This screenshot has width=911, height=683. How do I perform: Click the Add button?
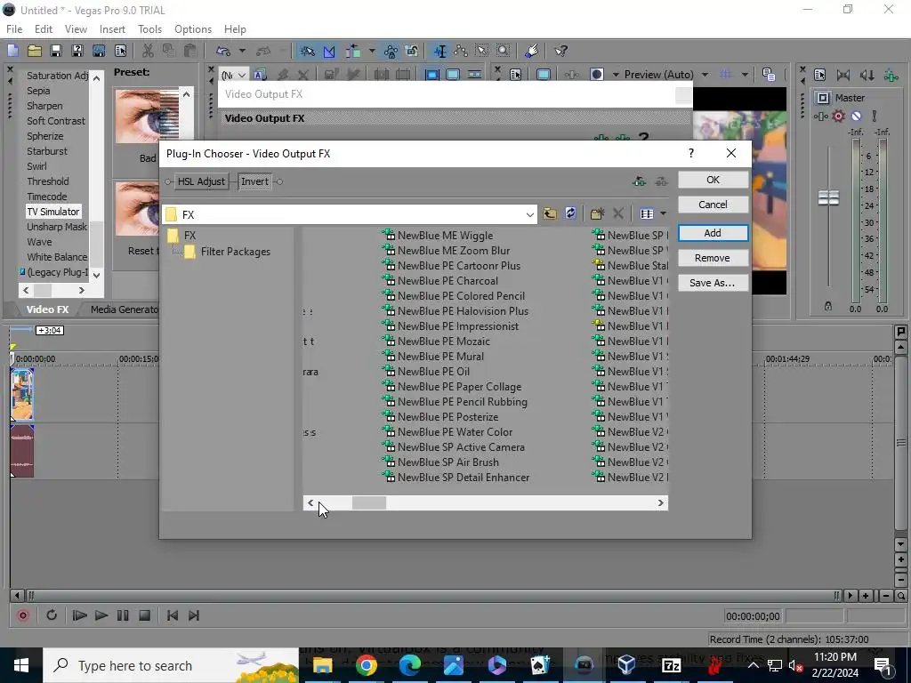click(713, 233)
